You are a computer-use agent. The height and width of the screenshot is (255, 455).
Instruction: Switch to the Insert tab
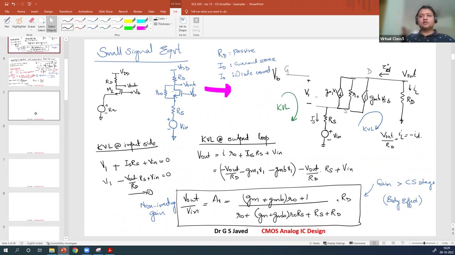34,11
